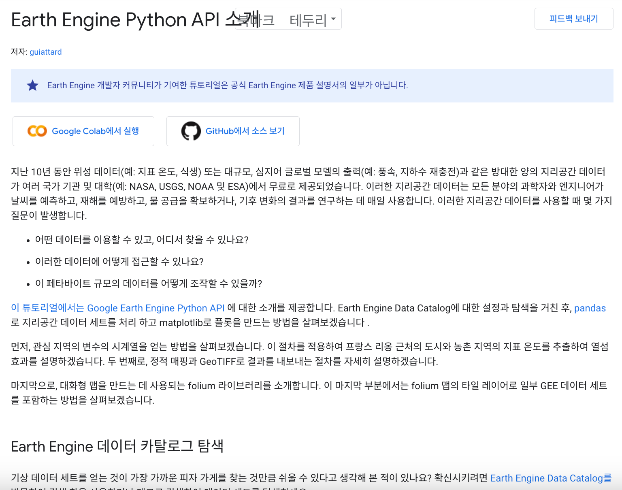Open GitHub에서 소스 보기 button
622x490 pixels.
[x=233, y=131]
